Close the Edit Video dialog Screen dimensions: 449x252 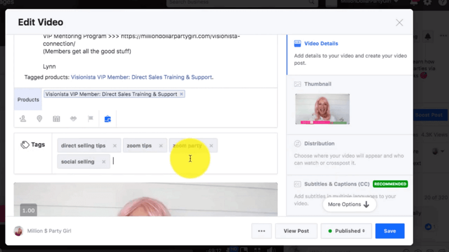[399, 22]
